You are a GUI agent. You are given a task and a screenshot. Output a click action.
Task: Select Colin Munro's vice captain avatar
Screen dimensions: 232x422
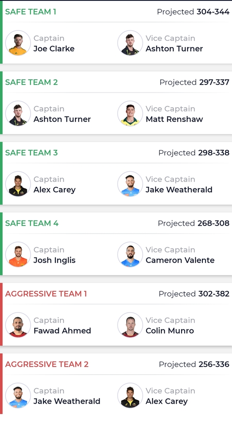click(130, 325)
